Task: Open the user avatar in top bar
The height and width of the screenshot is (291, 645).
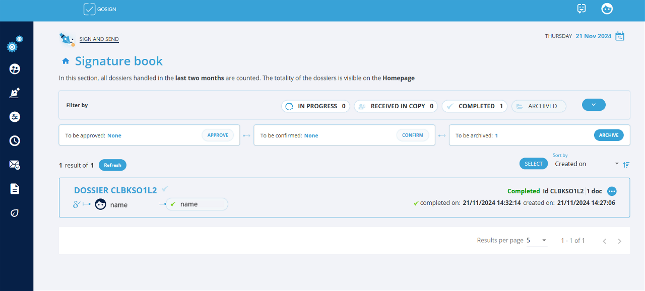Action: [x=607, y=9]
